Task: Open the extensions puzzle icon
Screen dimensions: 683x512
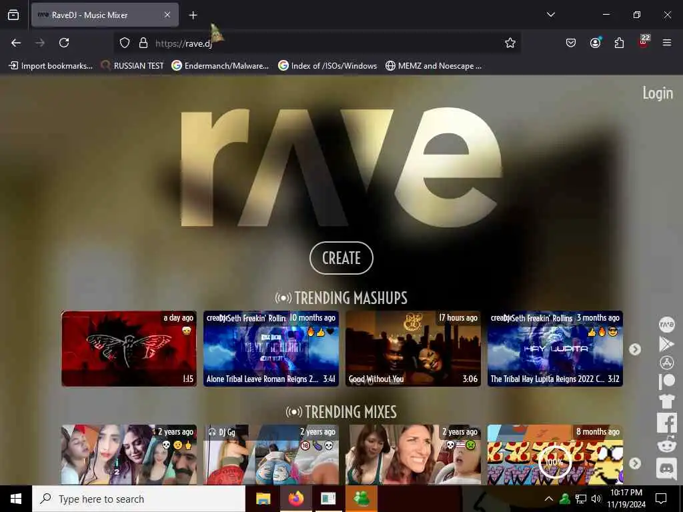Action: coord(619,43)
